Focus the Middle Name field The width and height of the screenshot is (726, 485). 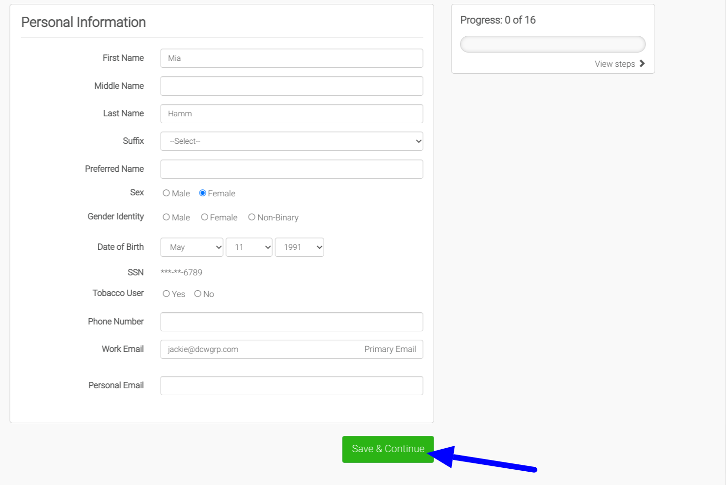(291, 86)
